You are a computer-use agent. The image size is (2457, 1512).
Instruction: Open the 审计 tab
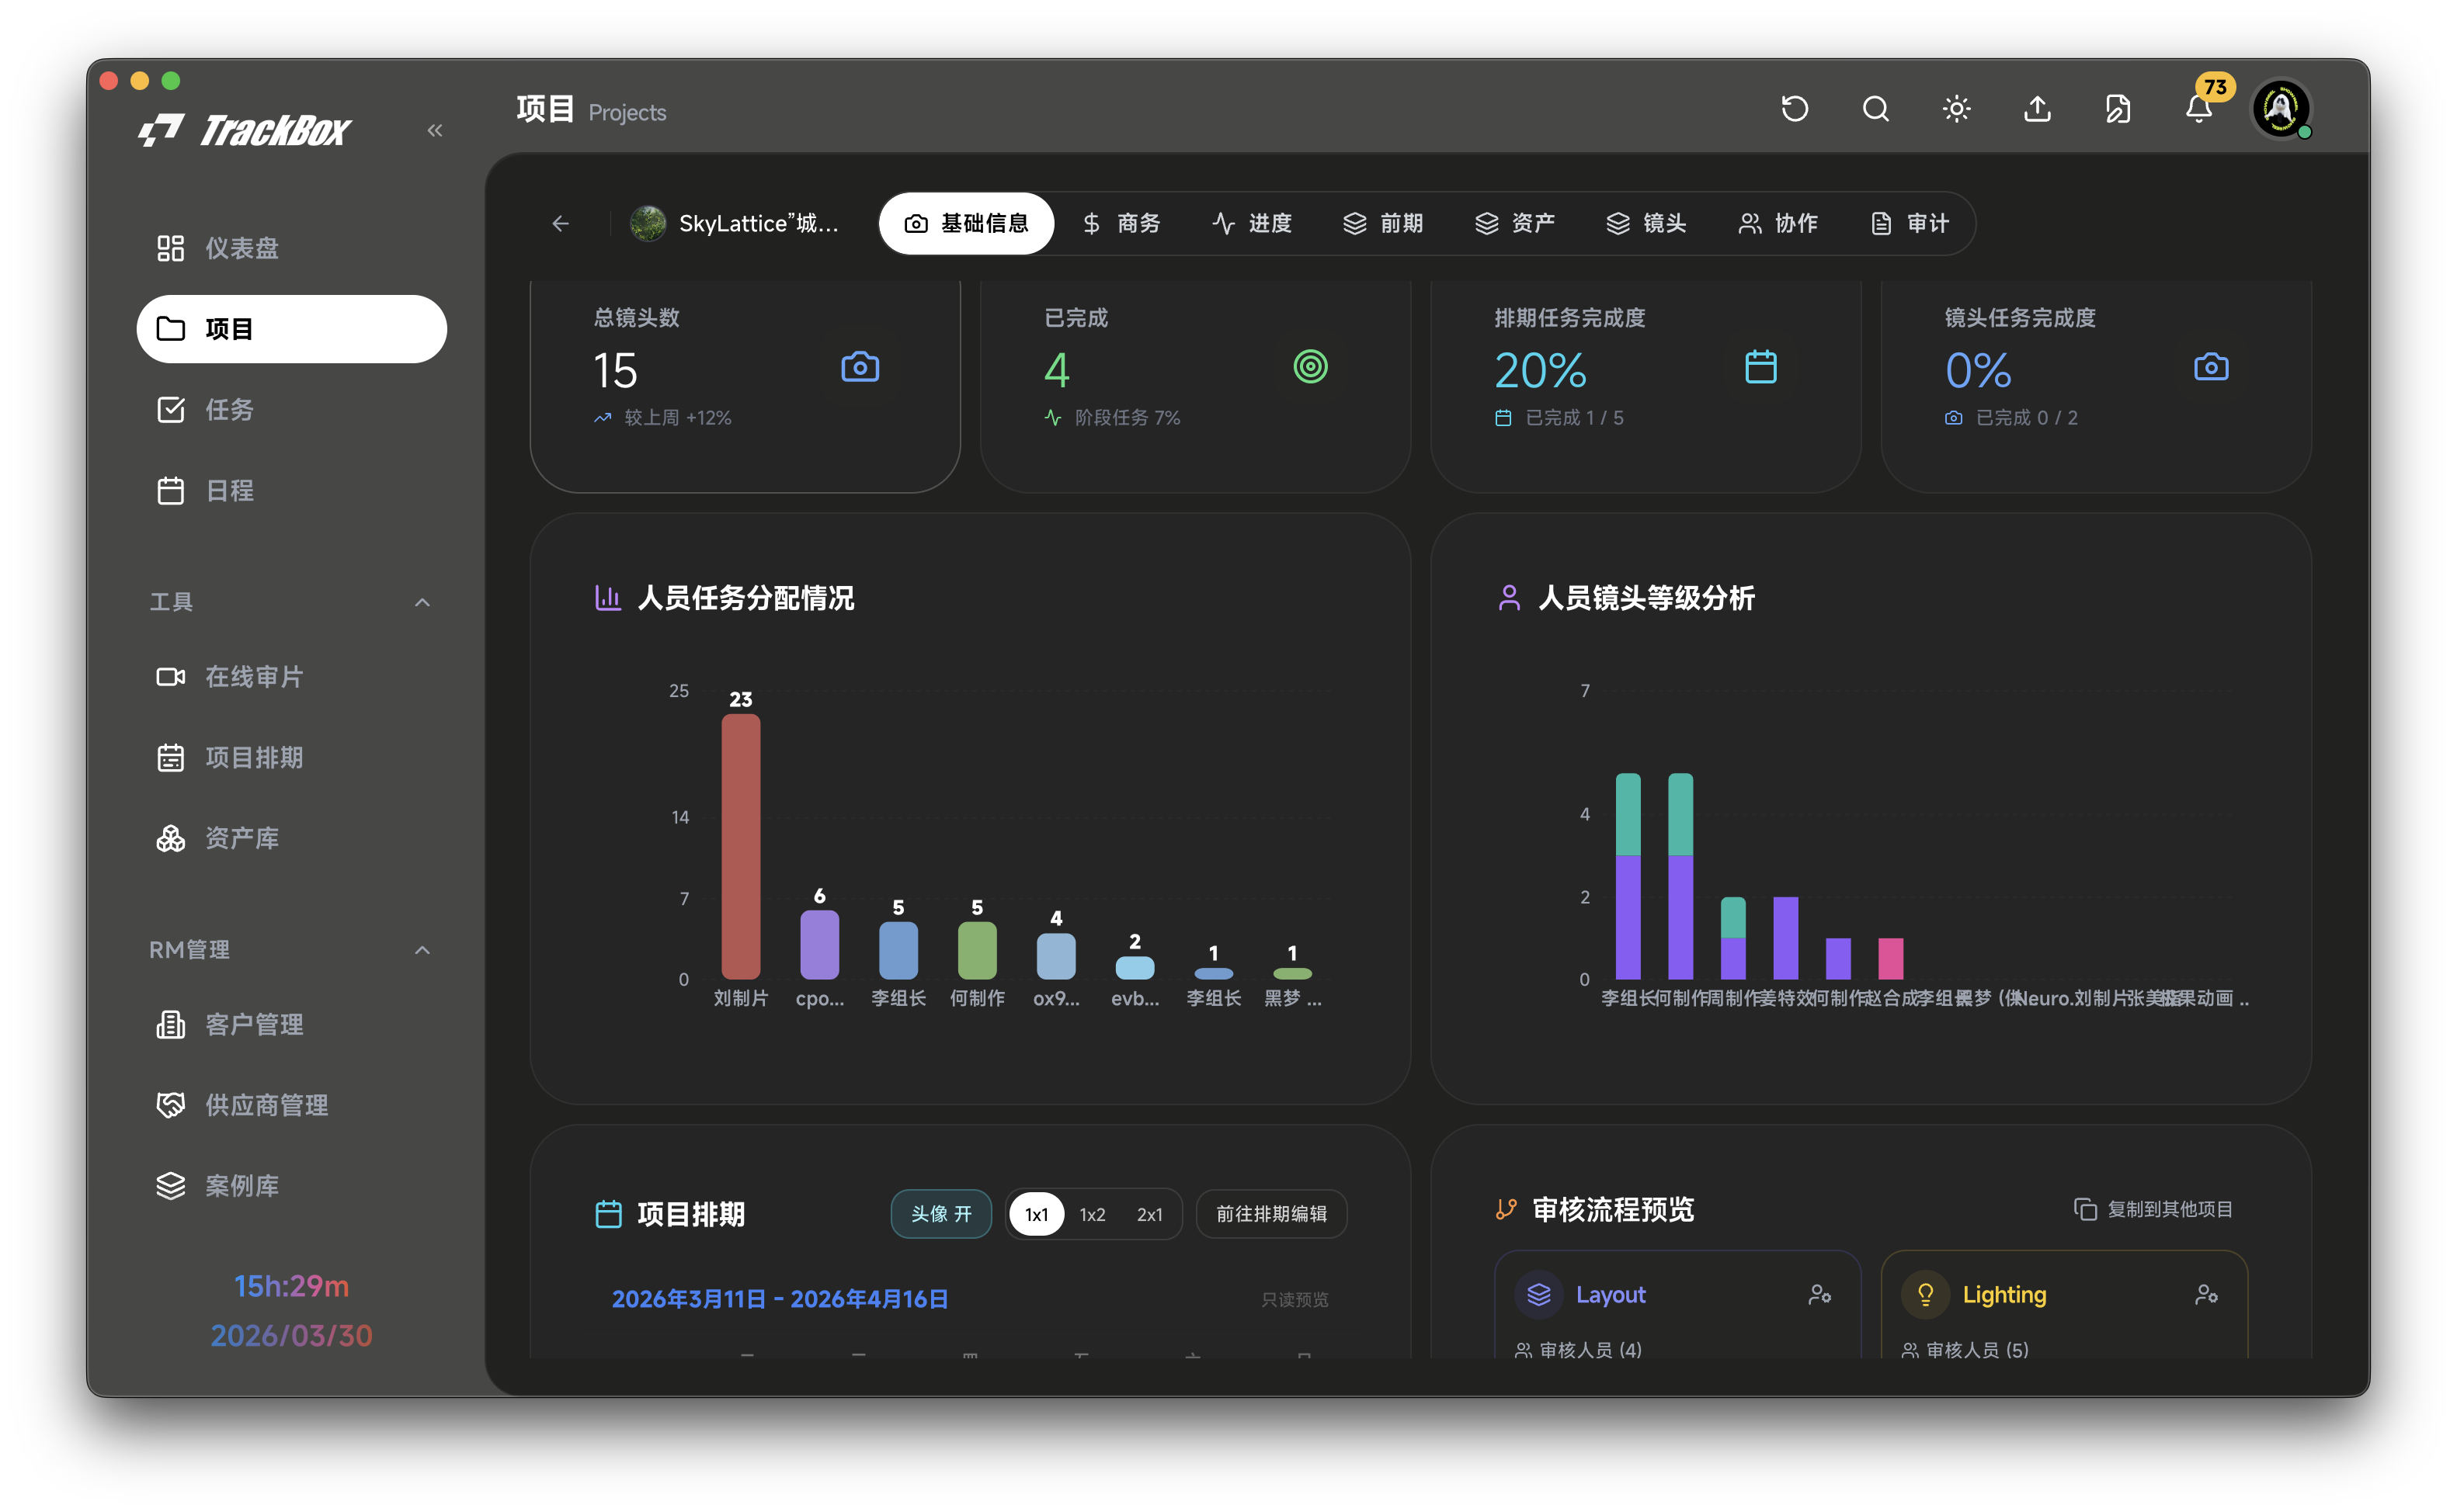(1910, 223)
